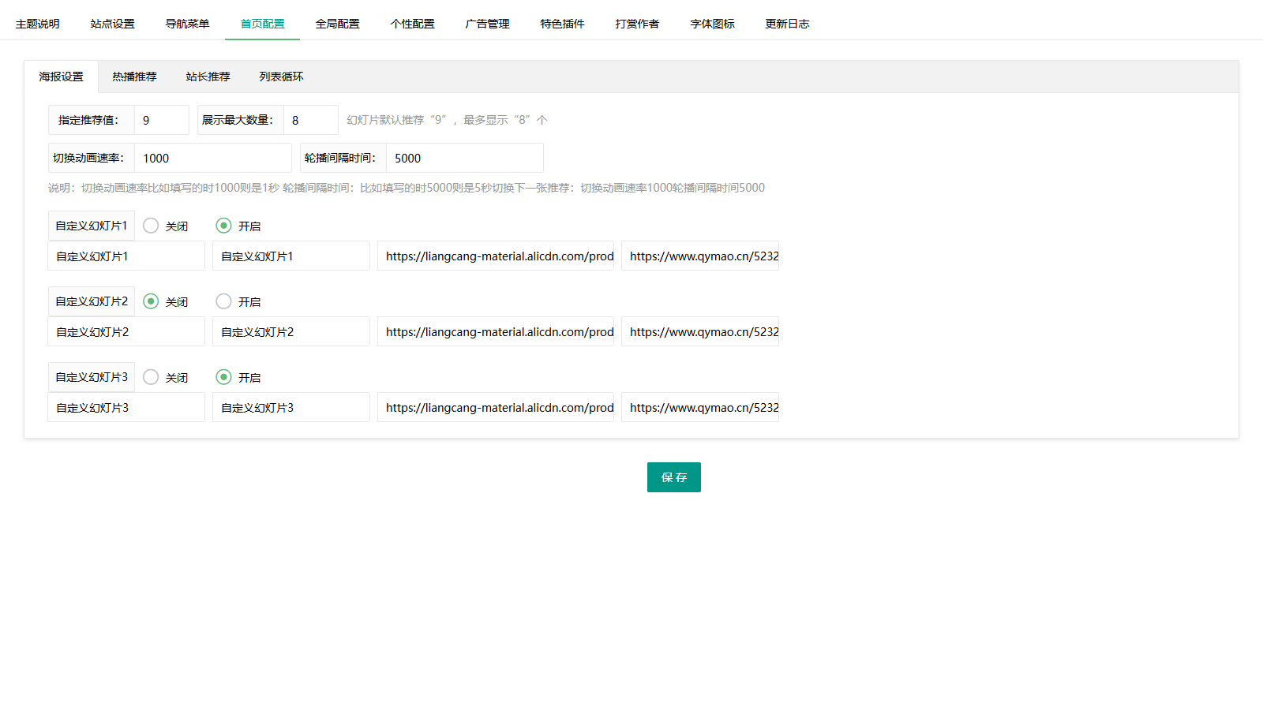Viewport: 1263px width, 710px height.
Task: Switch to the 热播推荐 sub-tab
Action: pyautogui.click(x=134, y=77)
